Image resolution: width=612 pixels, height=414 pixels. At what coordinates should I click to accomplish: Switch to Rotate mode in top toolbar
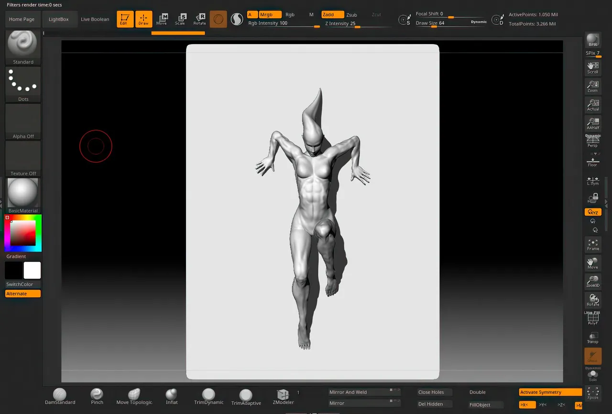199,19
